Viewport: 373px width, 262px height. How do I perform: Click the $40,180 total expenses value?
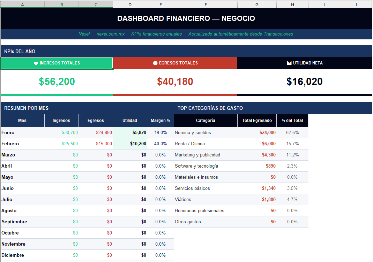coord(175,82)
